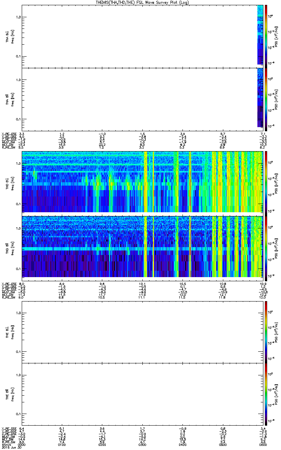Viewport: 281px width, 450px height.
Task: Click the 0100 time label
Action: (62, 444)
